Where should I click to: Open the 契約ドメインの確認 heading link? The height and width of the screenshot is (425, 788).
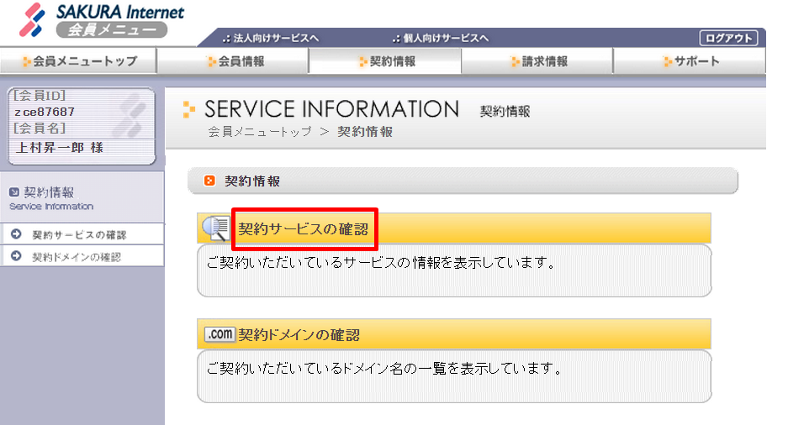299,334
